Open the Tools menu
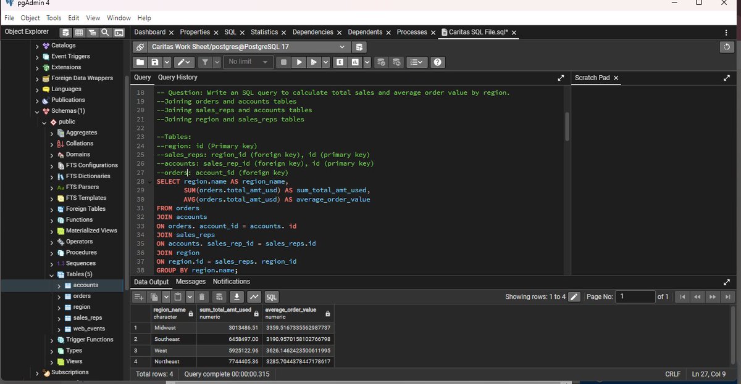741x384 pixels. tap(54, 18)
